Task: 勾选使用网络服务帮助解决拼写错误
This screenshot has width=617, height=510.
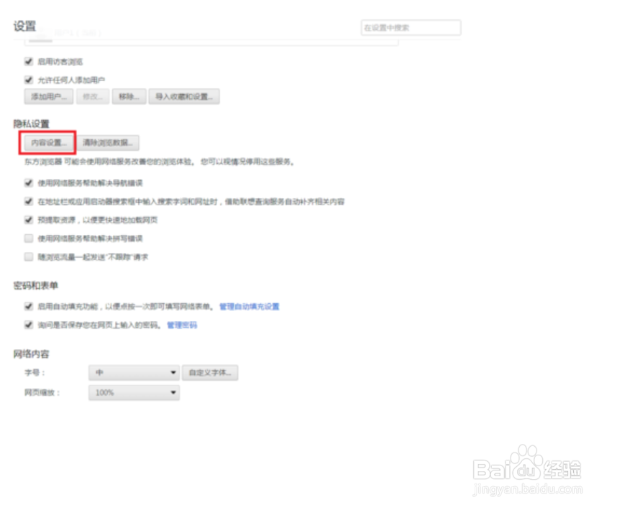Action: tap(28, 238)
